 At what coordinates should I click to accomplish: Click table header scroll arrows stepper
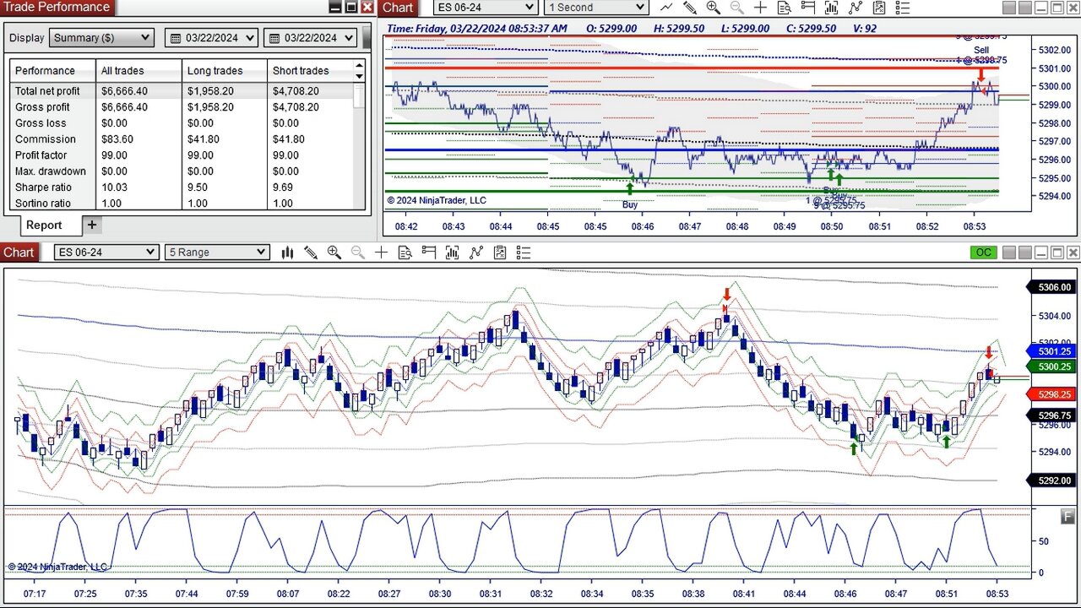tap(359, 71)
